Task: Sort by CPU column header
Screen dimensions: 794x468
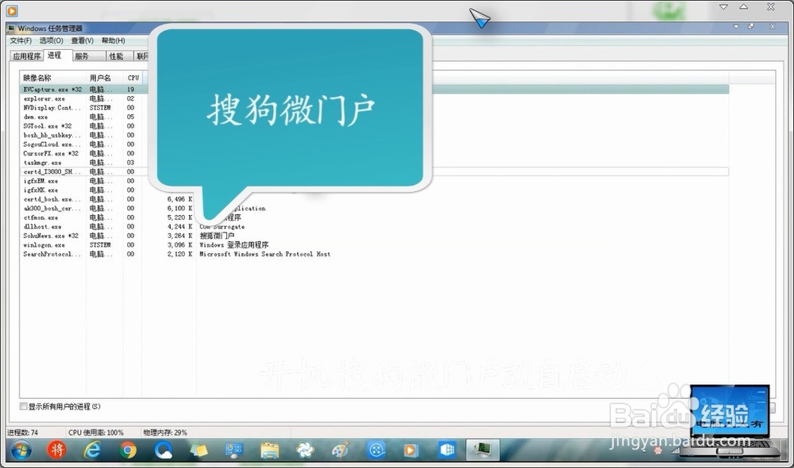Action: pyautogui.click(x=133, y=78)
